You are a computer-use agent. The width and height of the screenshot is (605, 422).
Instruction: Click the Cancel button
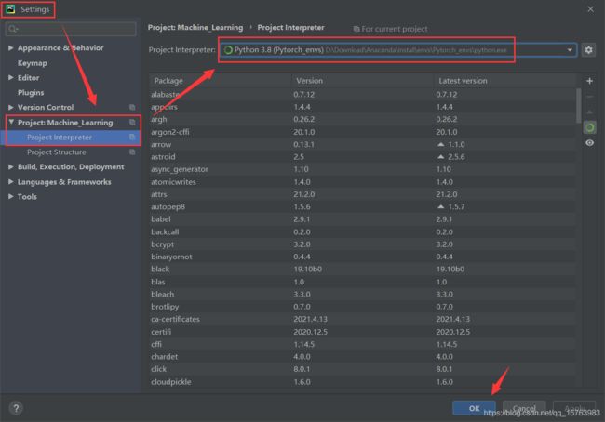point(524,408)
